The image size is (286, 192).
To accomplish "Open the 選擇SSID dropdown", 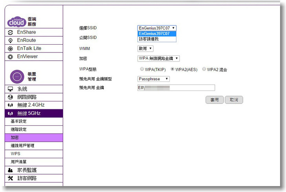I will click(x=157, y=28).
